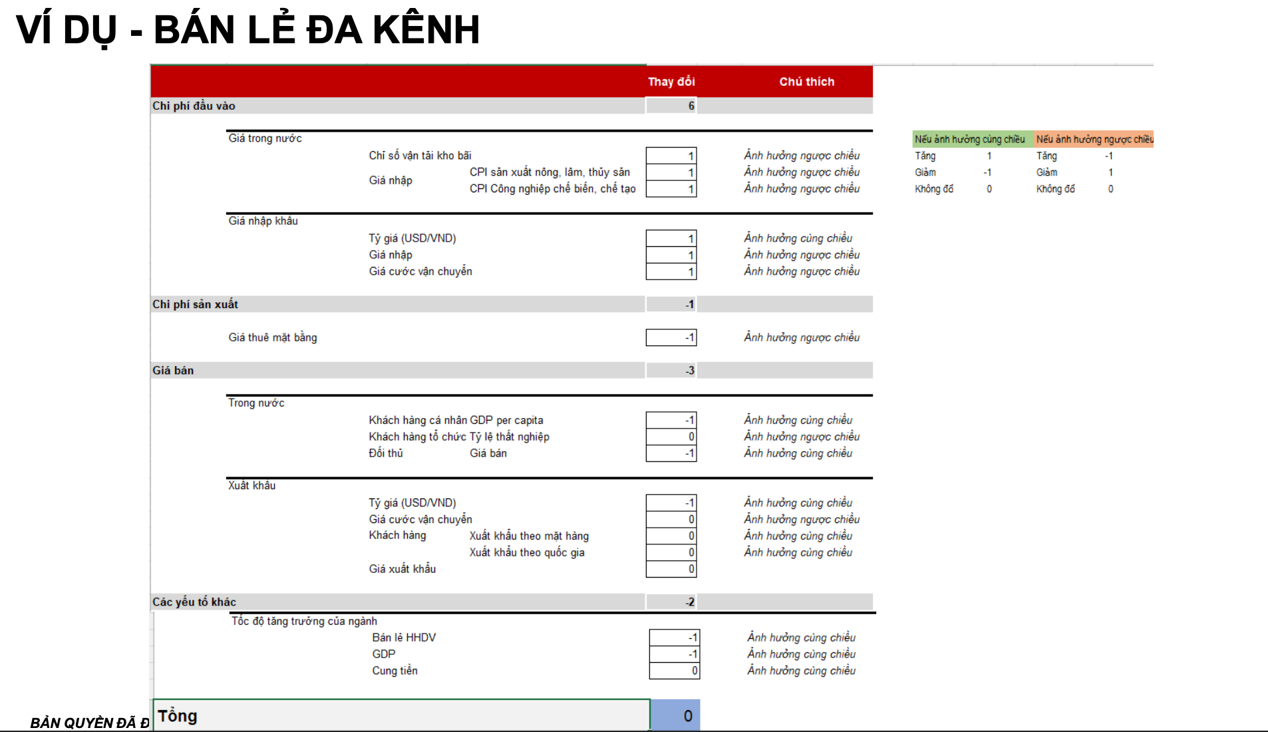
Task: Select CPI sản xuất nông, lâm, thủy sản label
Action: coord(550,172)
